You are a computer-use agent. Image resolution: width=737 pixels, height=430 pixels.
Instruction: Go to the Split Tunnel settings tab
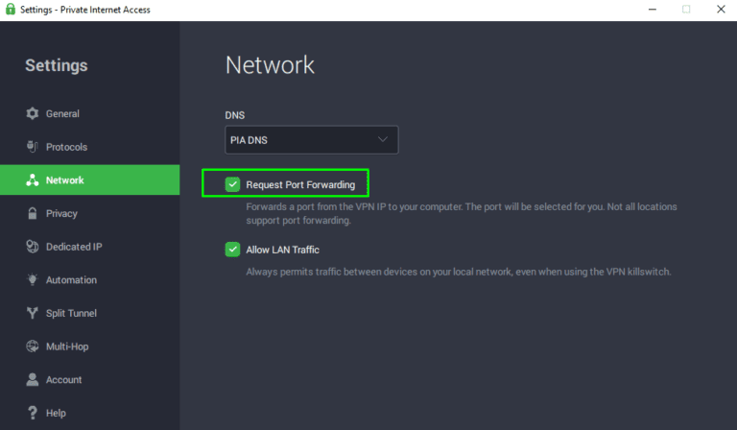71,314
